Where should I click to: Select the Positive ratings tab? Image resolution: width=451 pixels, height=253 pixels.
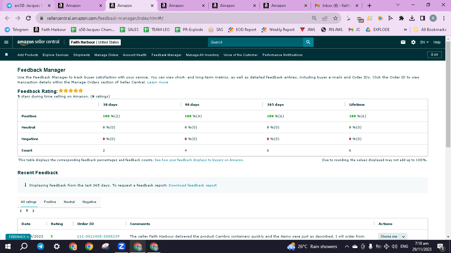[x=50, y=202]
